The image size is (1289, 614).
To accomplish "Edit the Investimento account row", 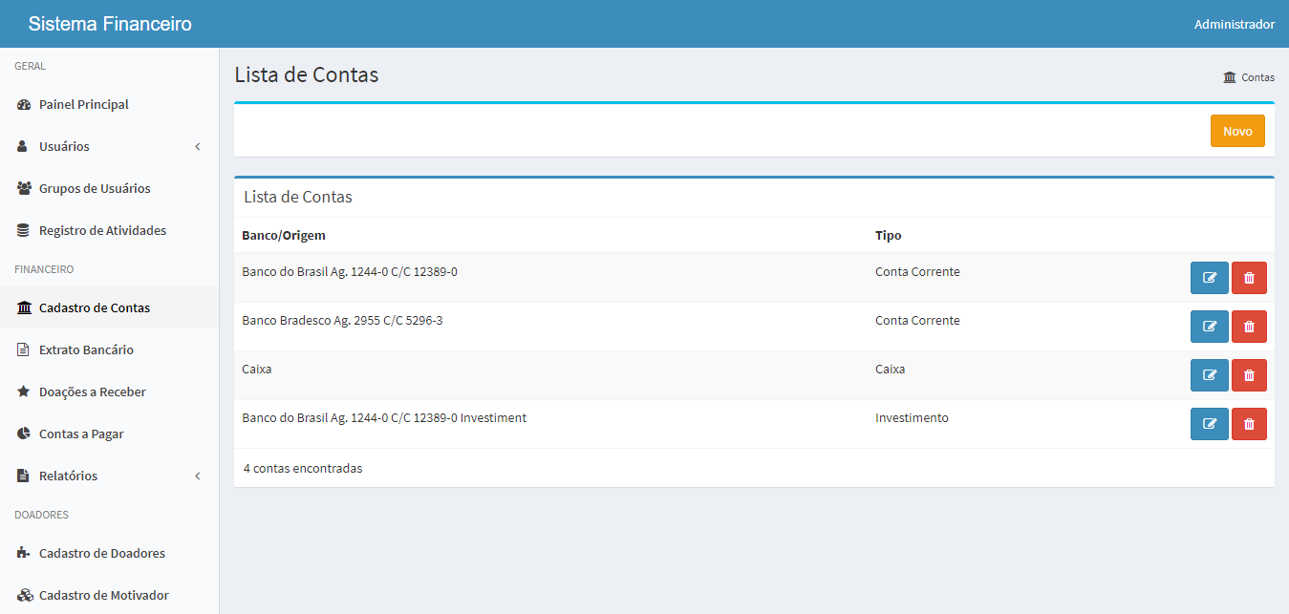I will click(1209, 424).
